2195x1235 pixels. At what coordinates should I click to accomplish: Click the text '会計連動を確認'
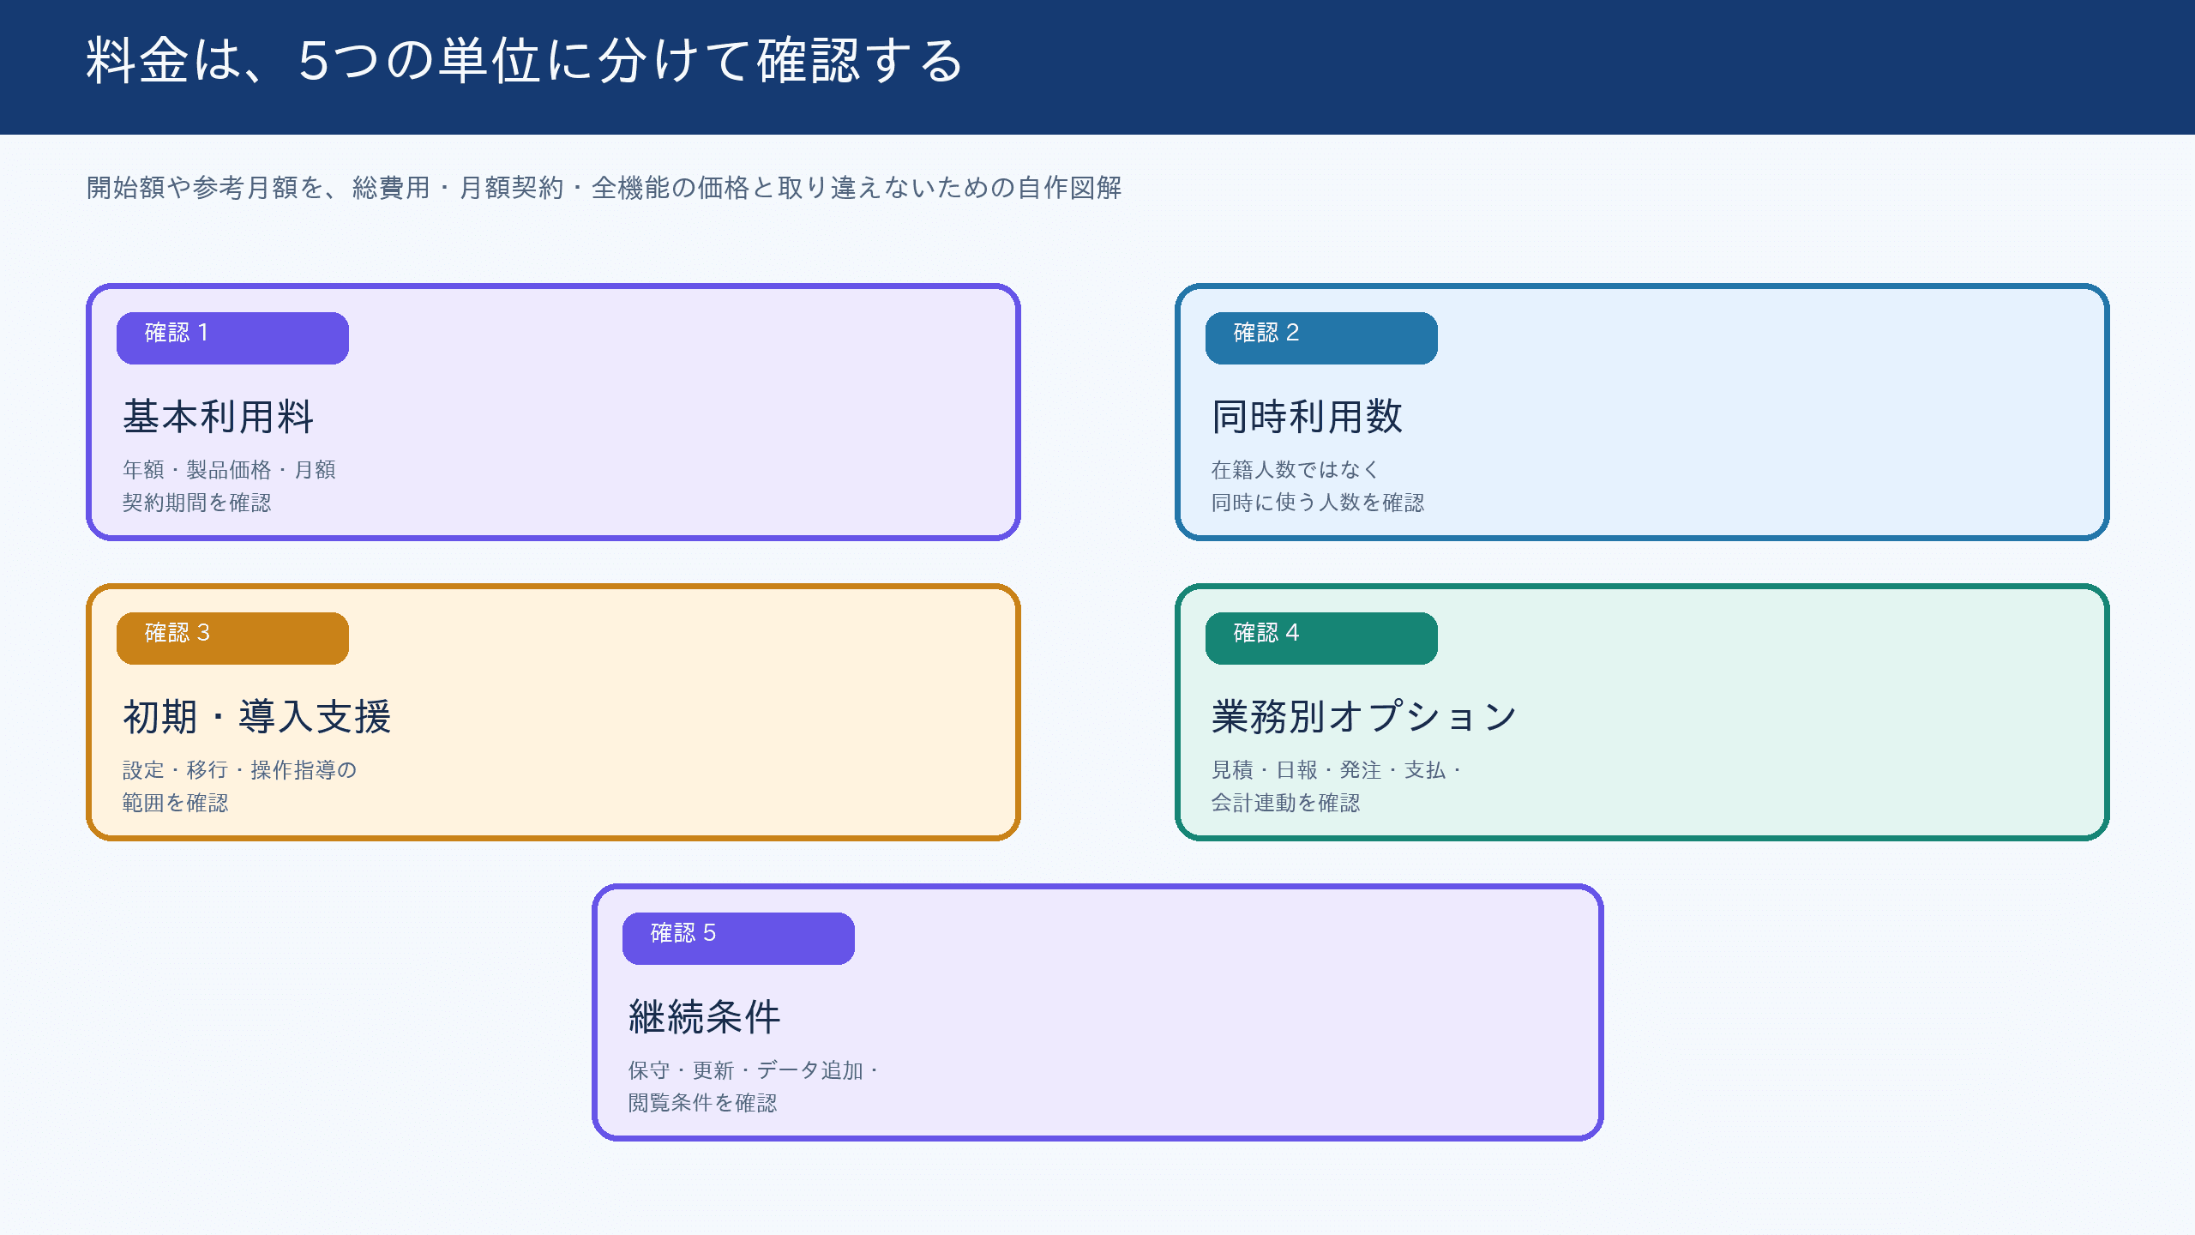pos(1286,803)
